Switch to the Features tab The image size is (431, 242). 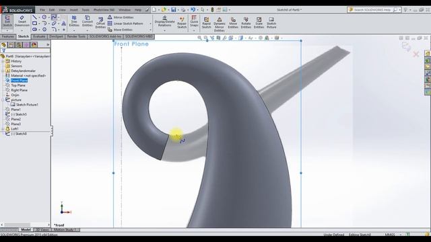point(7,36)
